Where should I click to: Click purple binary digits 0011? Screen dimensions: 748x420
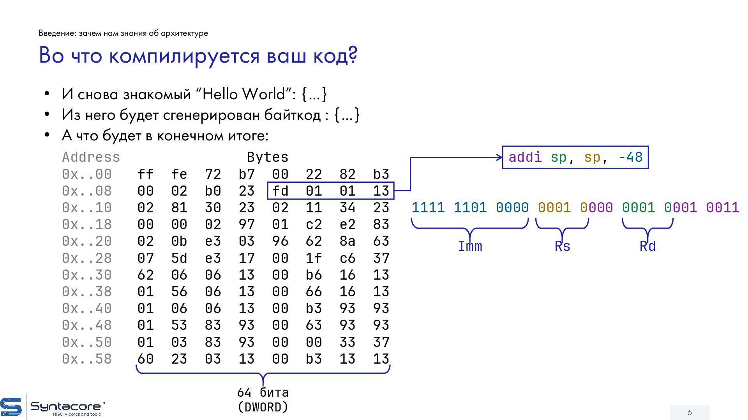[x=723, y=208]
